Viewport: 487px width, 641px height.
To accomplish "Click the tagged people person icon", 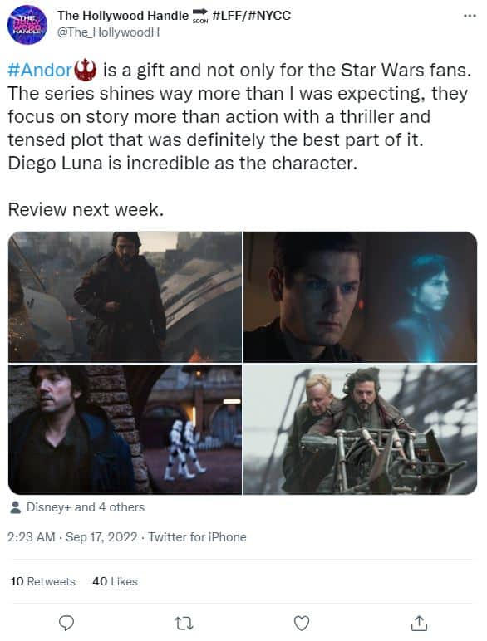I will tap(16, 507).
